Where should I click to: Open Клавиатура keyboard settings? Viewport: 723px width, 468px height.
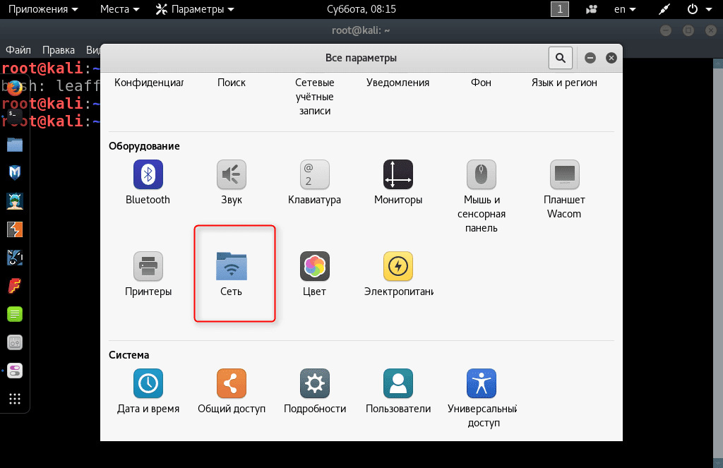(x=314, y=182)
